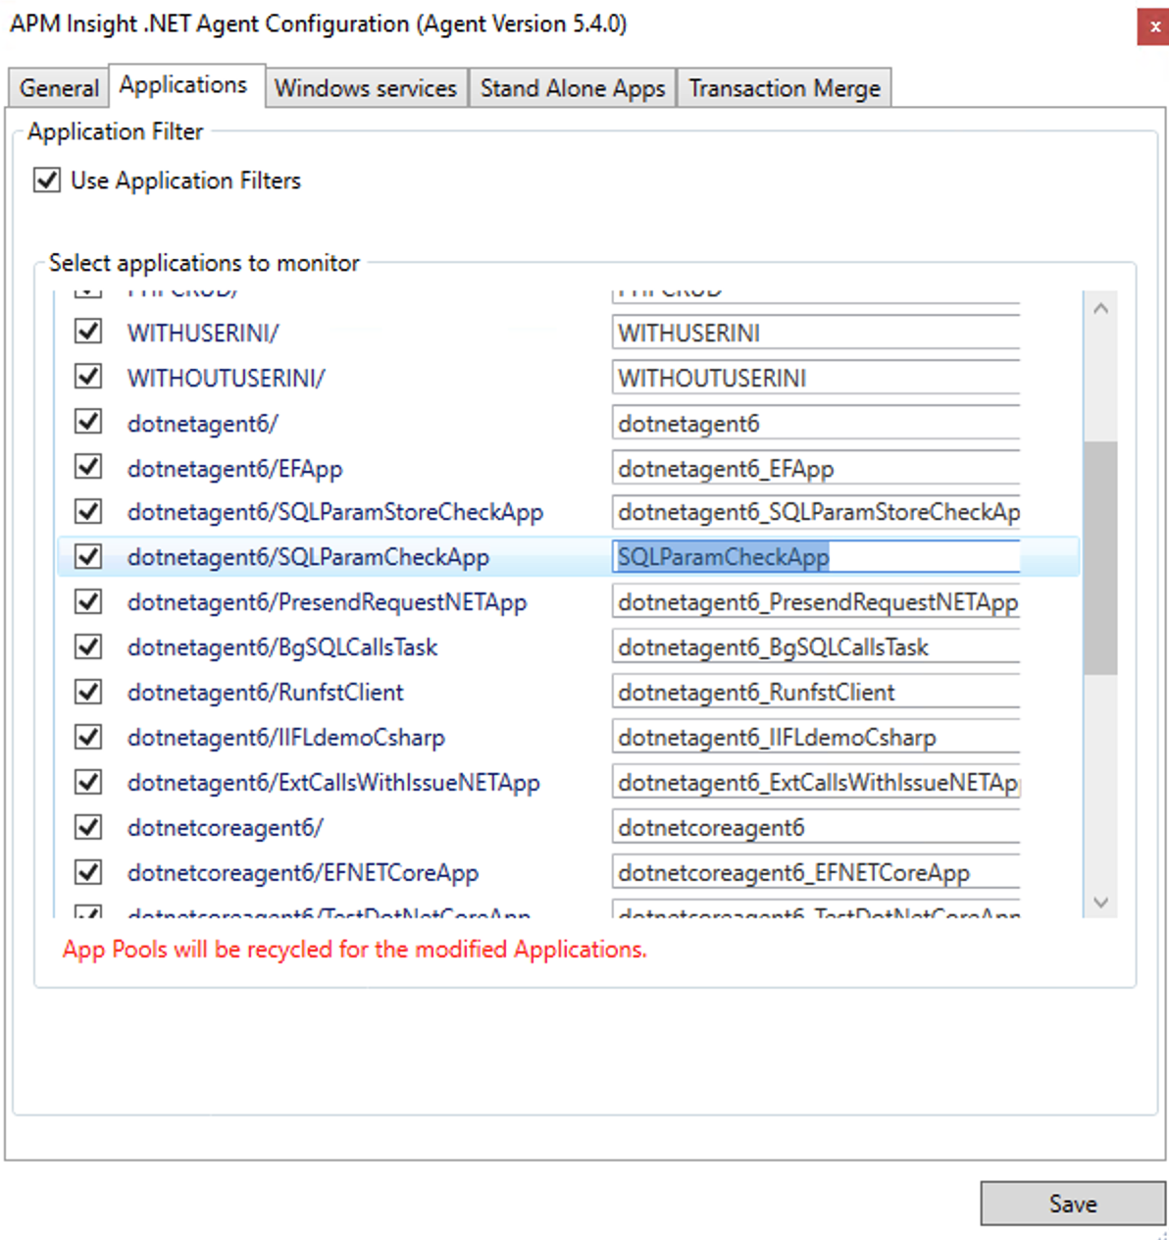Click the Save button

(x=1072, y=1204)
